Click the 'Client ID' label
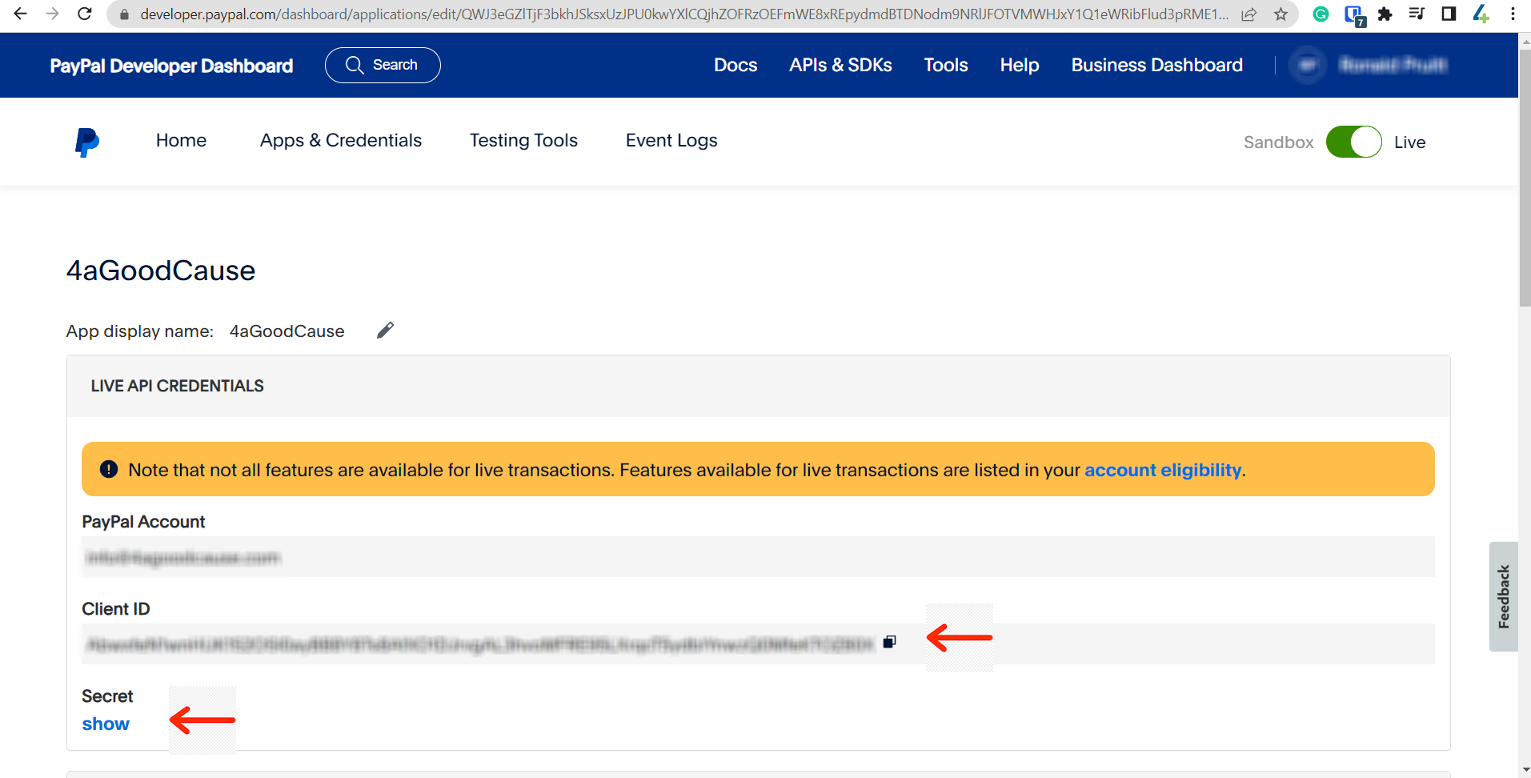The image size is (1531, 778). point(116,609)
